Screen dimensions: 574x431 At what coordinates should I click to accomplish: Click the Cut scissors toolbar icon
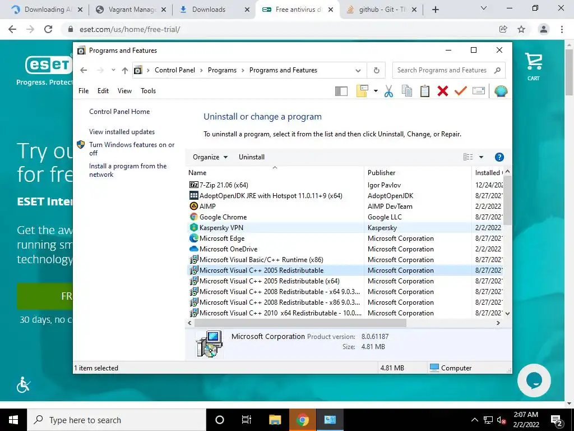tap(389, 91)
